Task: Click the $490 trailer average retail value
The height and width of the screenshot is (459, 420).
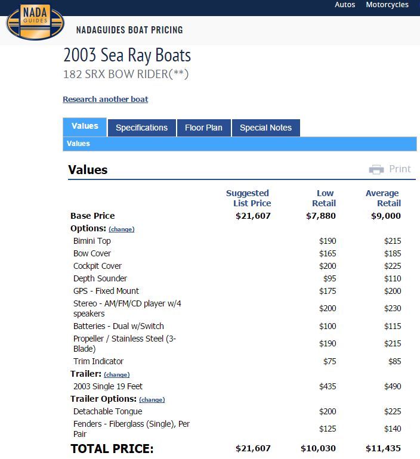Action: [x=393, y=386]
